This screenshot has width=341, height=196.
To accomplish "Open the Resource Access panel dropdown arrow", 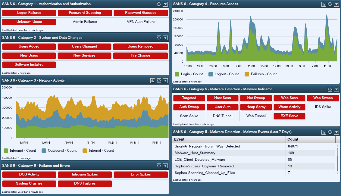I will click(336, 4).
